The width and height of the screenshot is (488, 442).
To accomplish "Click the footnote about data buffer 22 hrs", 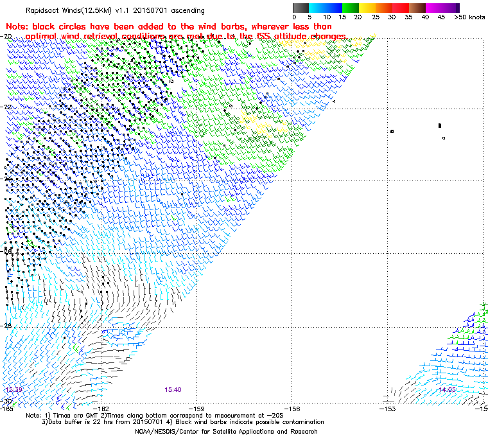I will tap(183, 422).
